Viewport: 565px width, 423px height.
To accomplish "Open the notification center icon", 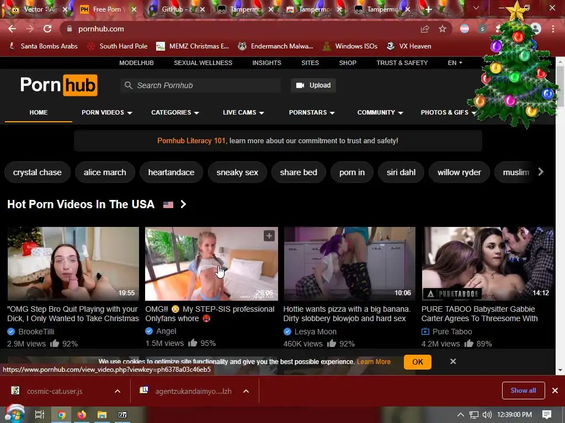I will click(x=546, y=415).
